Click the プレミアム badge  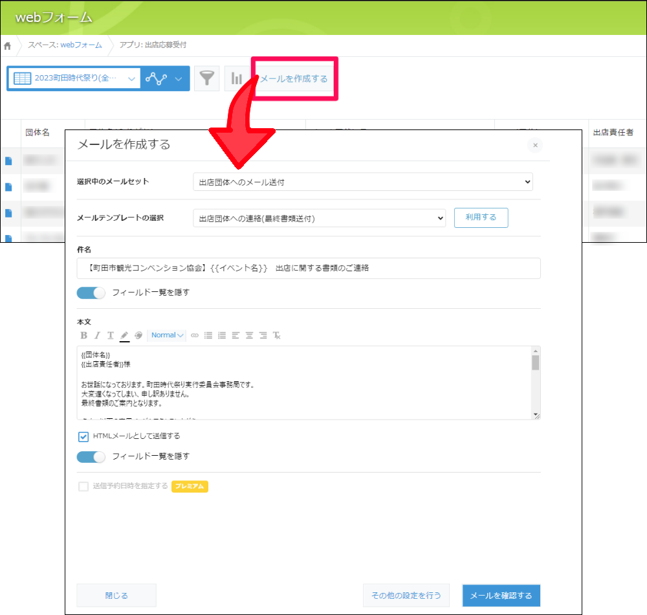pyautogui.click(x=190, y=486)
